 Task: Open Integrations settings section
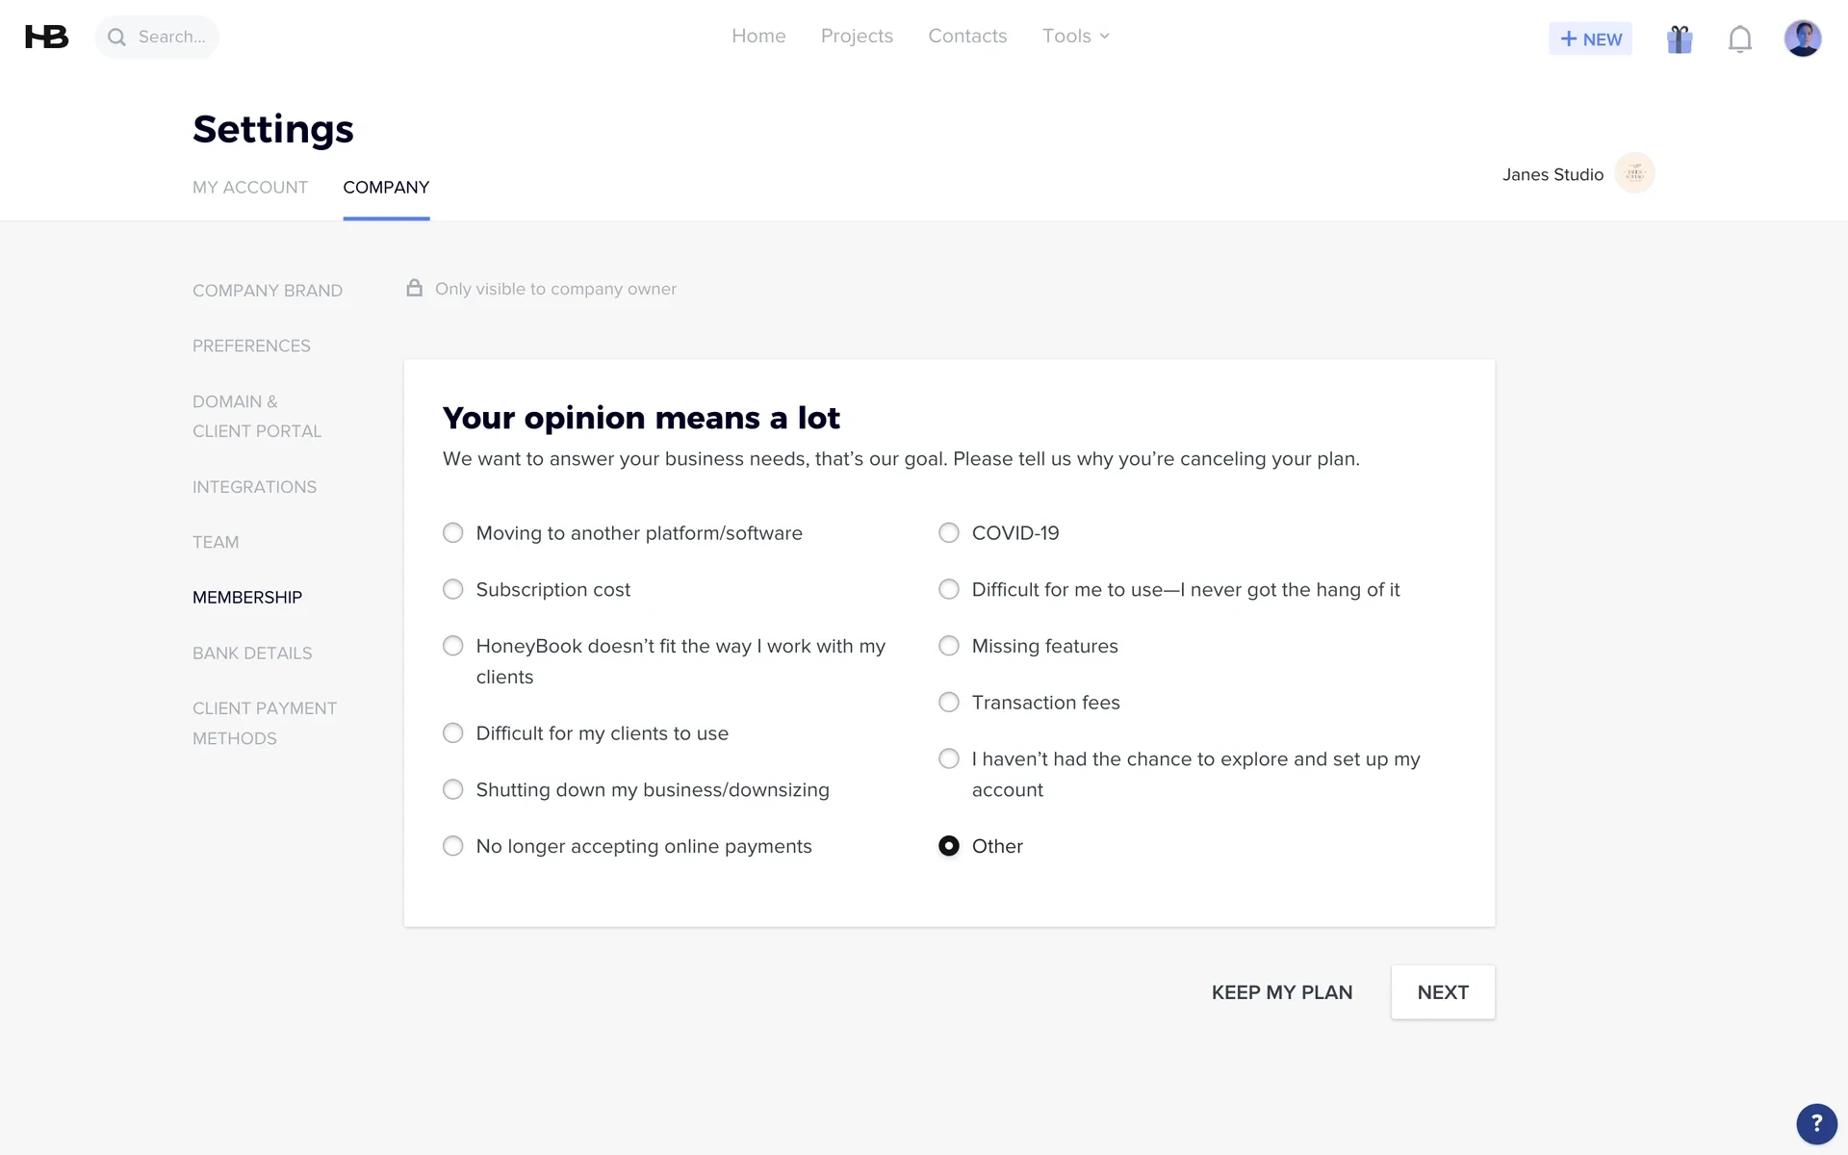254,487
